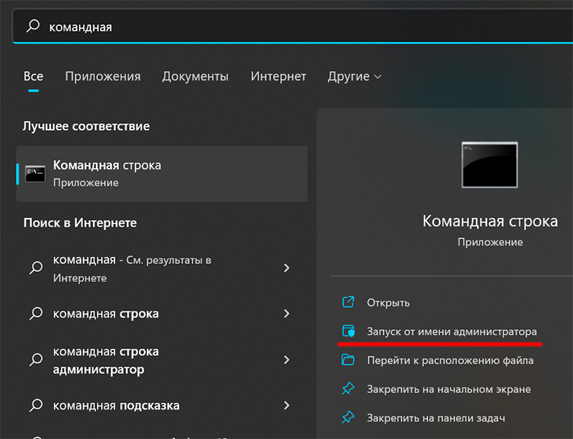Click the small Command Prompt icon in best match
This screenshot has width=573, height=439.
(35, 174)
